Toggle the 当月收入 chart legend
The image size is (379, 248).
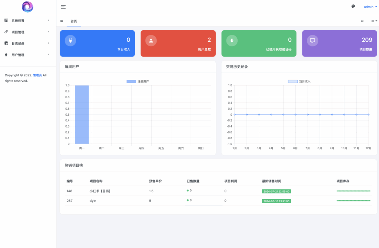[299, 81]
